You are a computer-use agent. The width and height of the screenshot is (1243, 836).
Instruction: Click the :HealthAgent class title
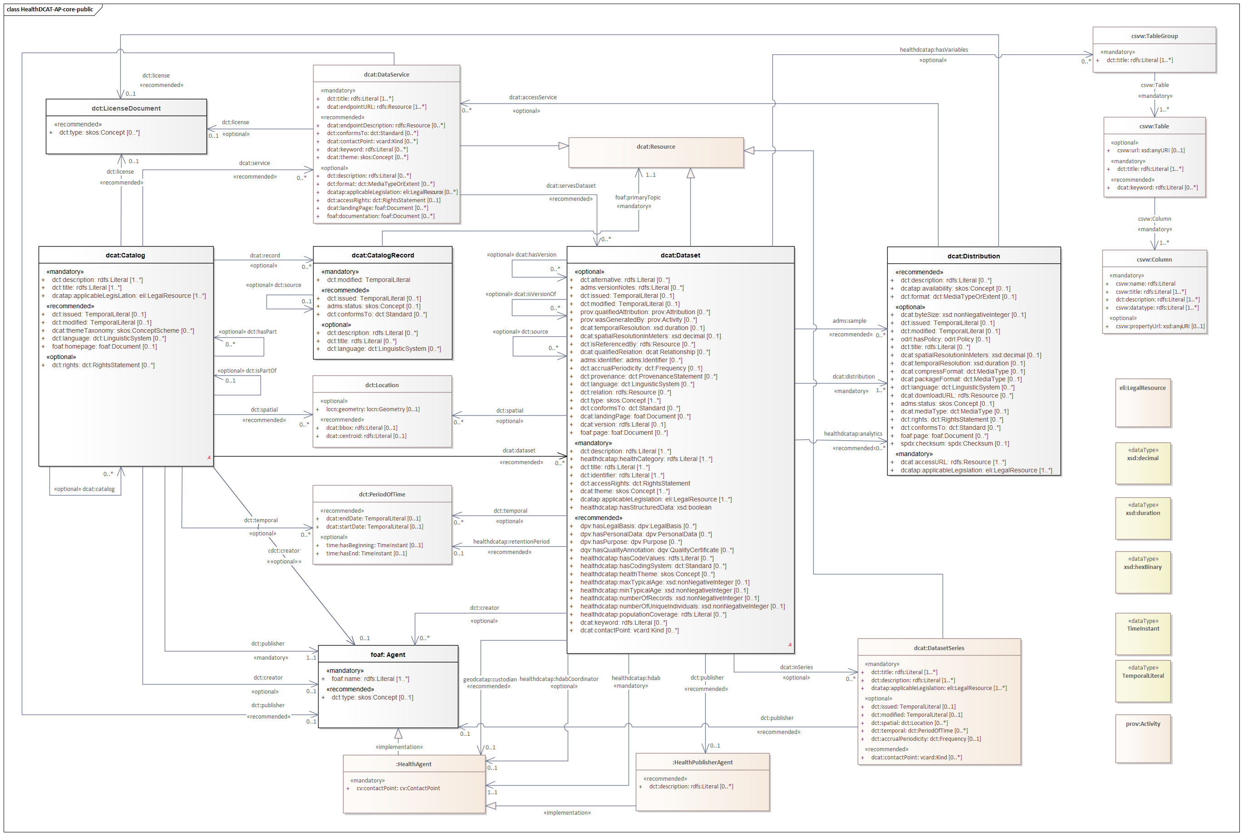point(413,763)
